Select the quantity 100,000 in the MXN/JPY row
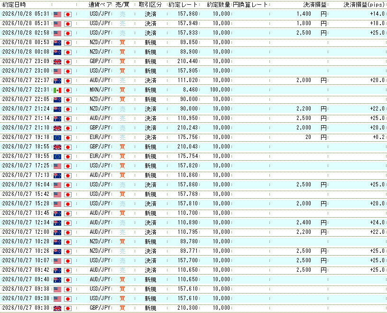The height and width of the screenshot is (313, 387). point(220,90)
